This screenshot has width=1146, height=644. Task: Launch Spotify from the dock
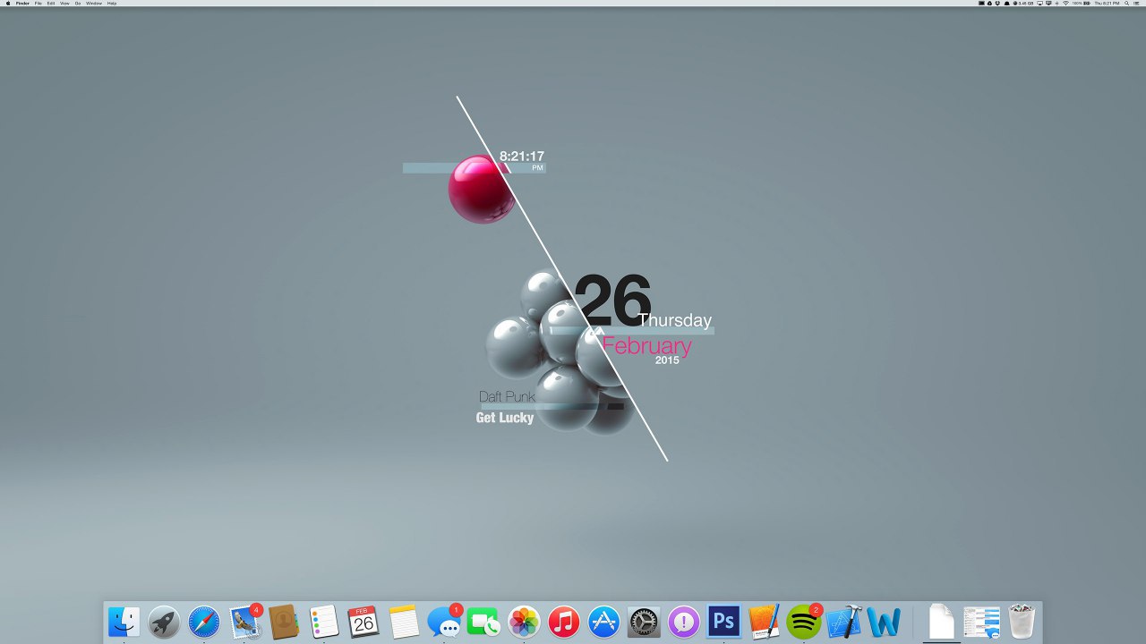point(803,621)
